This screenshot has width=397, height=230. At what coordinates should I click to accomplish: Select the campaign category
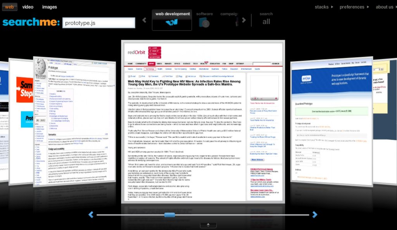pyautogui.click(x=229, y=20)
